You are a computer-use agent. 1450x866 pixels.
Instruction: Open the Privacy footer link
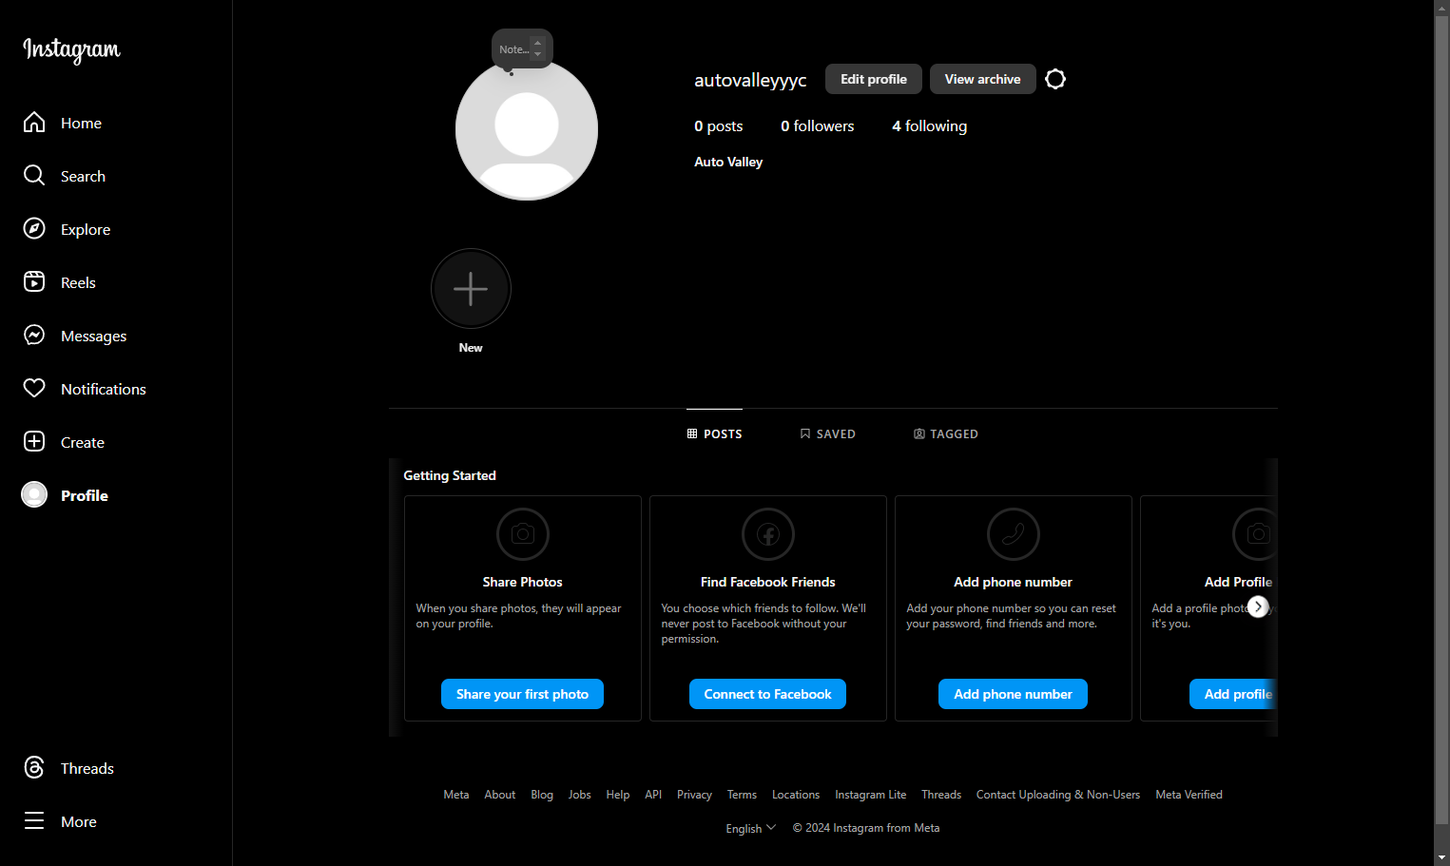pos(694,795)
